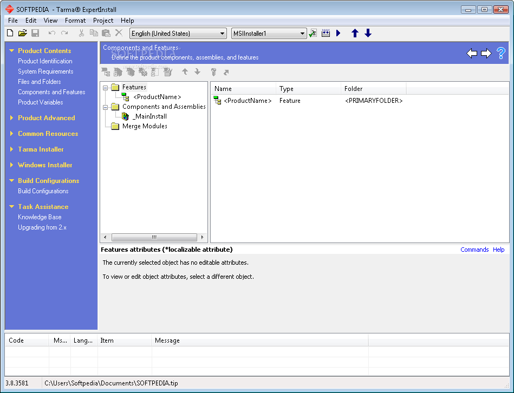This screenshot has height=393, width=514.
Task: Expand the Product Advanced section
Action: click(12, 118)
